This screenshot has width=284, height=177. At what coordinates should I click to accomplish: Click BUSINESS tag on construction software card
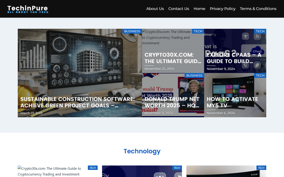pyautogui.click(x=132, y=31)
